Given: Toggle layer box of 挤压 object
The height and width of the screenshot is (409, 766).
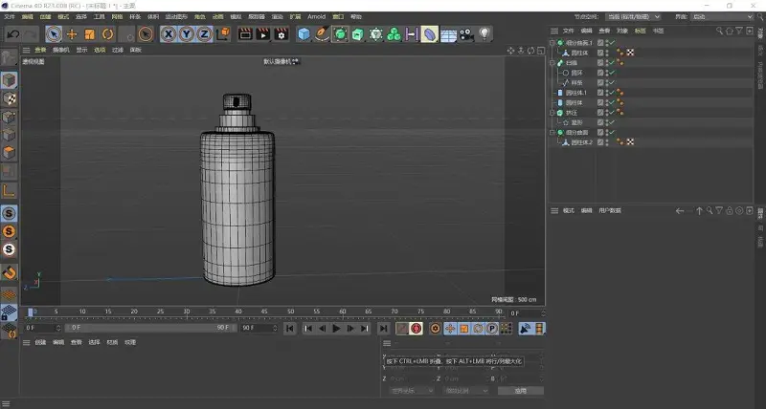Looking at the screenshot, I should pos(600,113).
